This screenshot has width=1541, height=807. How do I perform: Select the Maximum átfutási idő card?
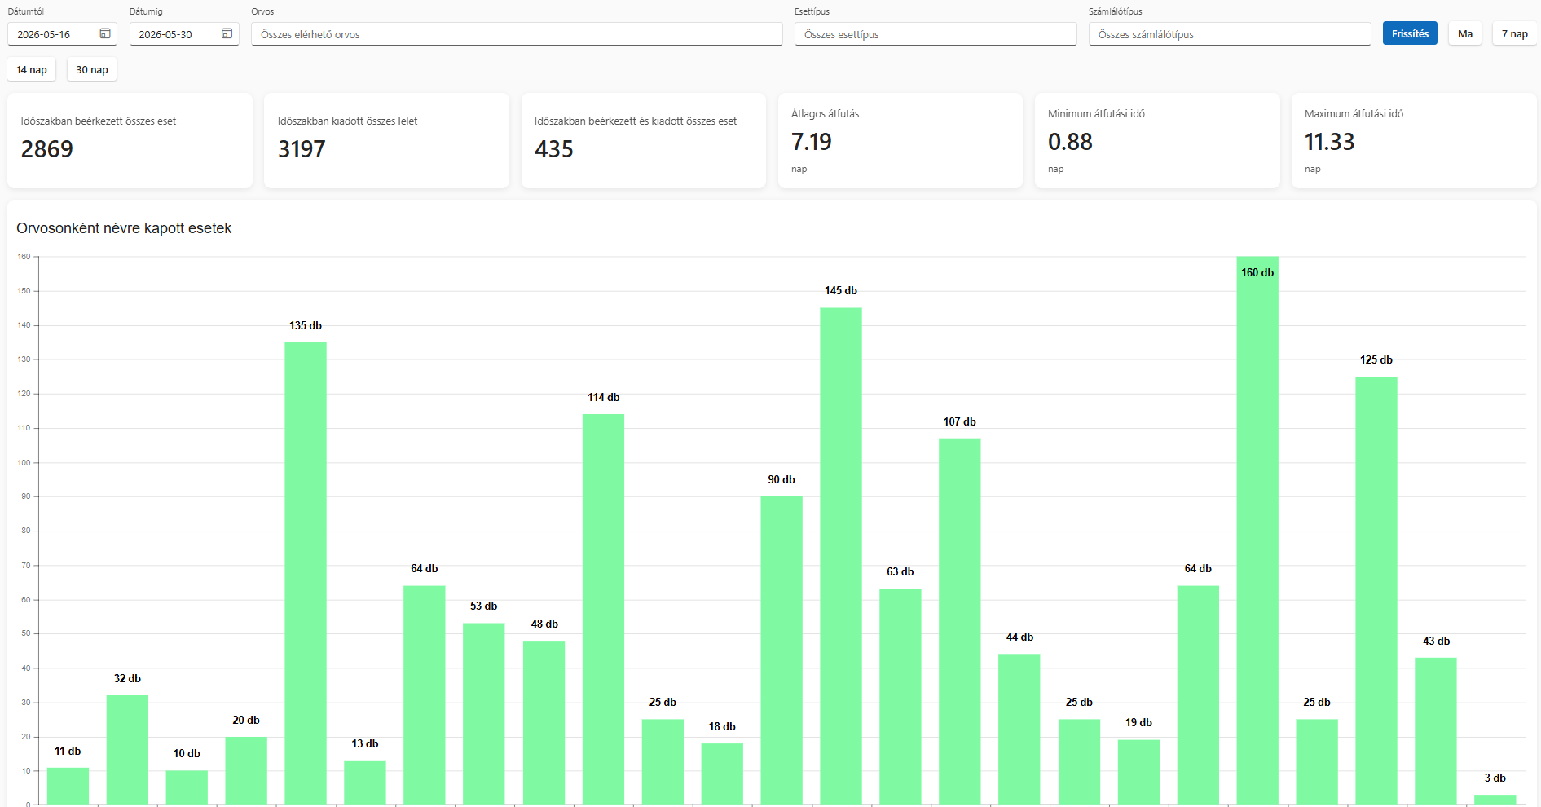coord(1414,140)
